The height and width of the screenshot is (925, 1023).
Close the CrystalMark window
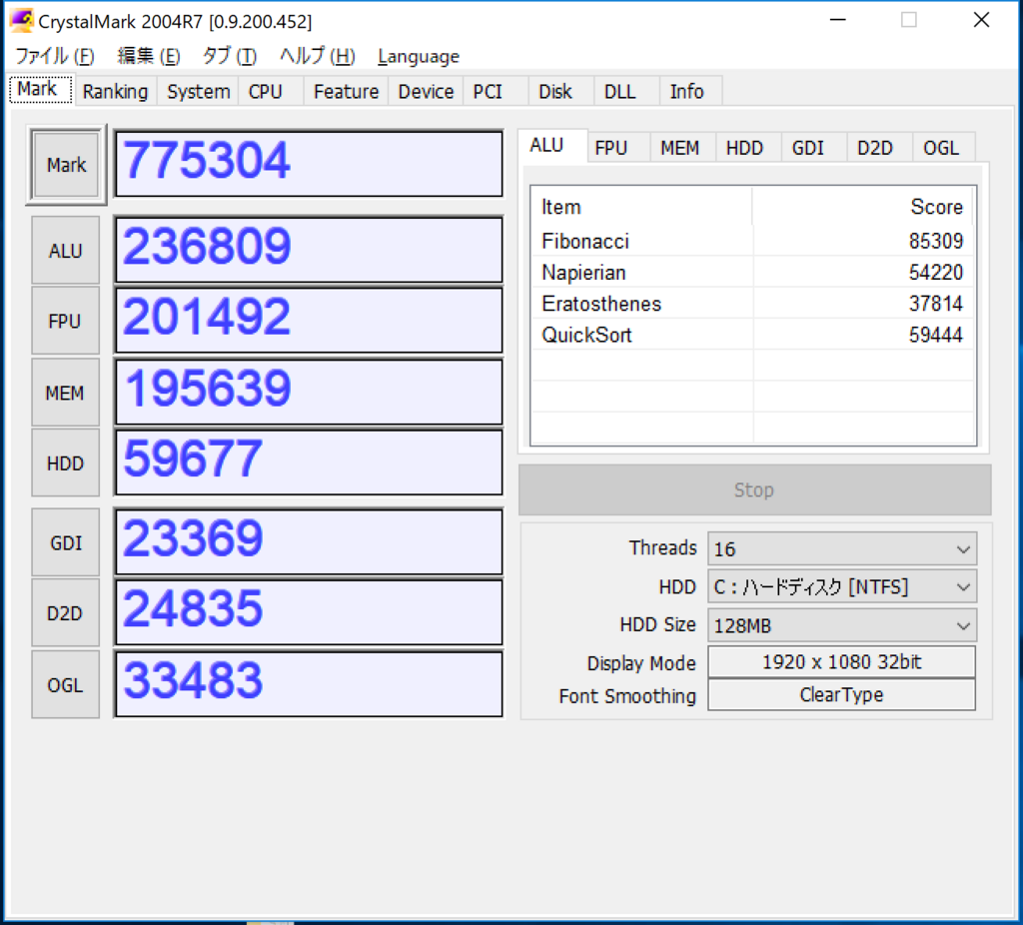(x=981, y=20)
